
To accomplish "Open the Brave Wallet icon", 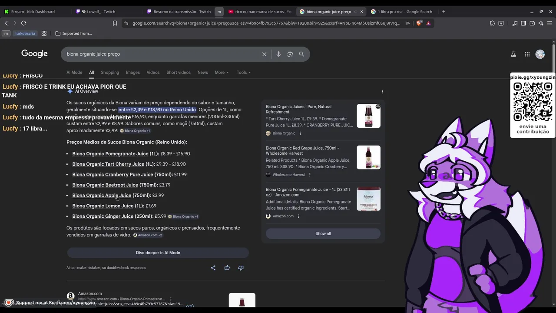I will click(x=532, y=23).
